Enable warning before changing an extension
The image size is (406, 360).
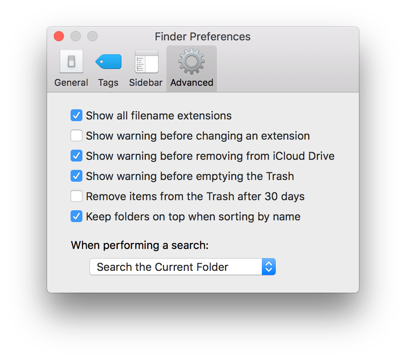pyautogui.click(x=76, y=135)
